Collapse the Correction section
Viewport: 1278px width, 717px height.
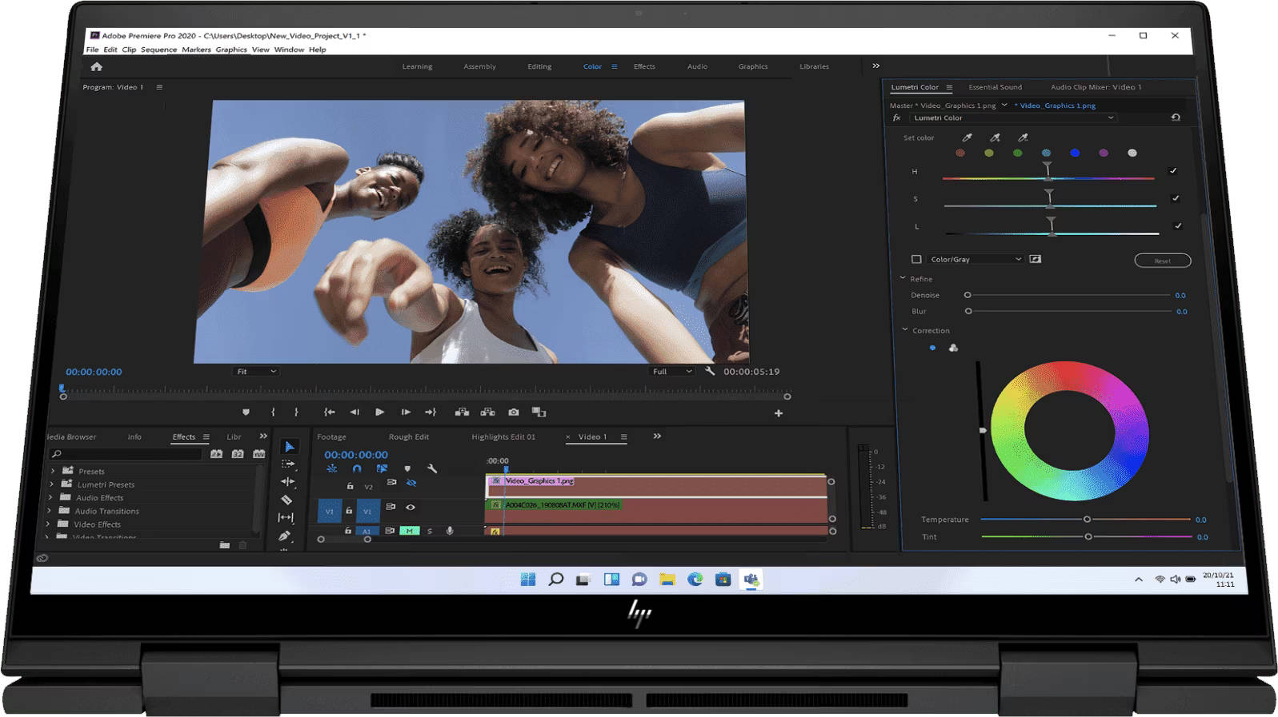[905, 329]
